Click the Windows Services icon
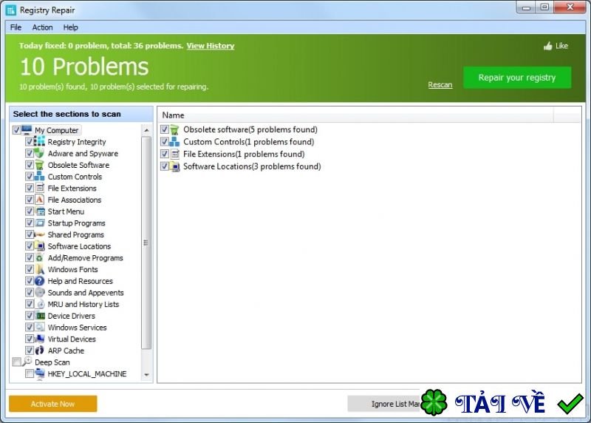The image size is (591, 423). [x=40, y=327]
